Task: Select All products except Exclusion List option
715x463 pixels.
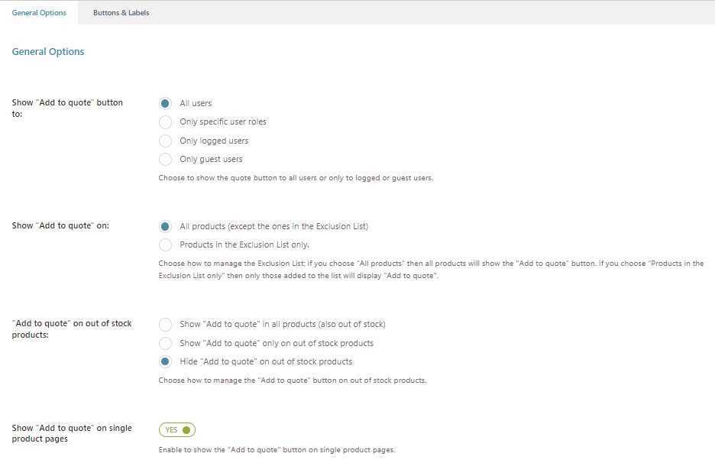Action: coord(165,226)
